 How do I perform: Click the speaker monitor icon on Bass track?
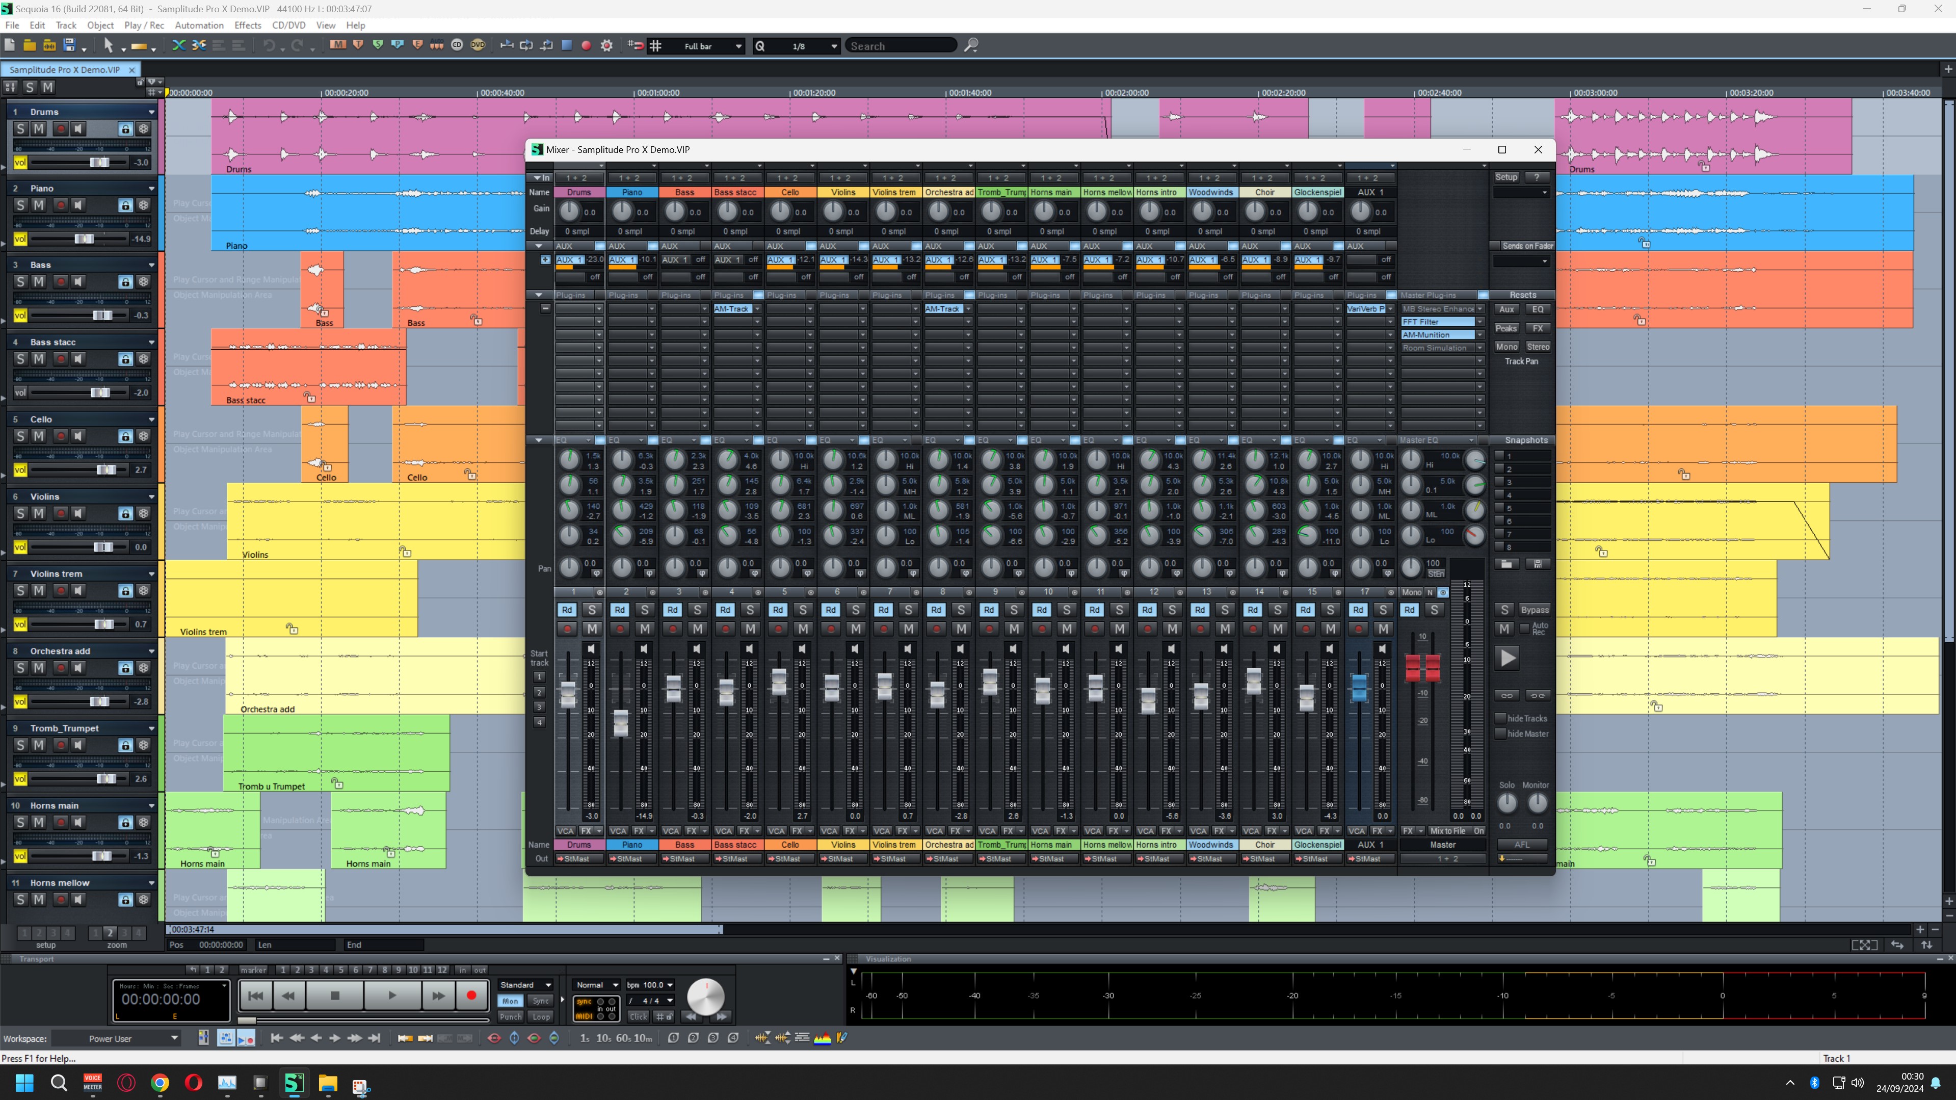[78, 282]
